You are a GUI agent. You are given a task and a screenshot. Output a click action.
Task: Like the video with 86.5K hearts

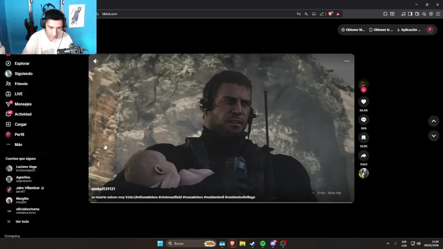pos(363,102)
